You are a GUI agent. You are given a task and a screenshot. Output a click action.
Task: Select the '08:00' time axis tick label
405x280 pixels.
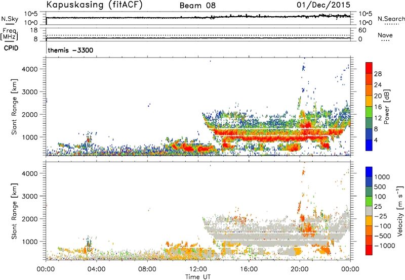[147, 269]
